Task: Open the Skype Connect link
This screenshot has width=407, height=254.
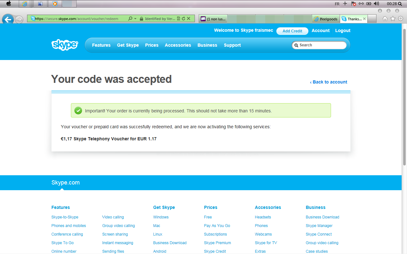Action: (x=319, y=234)
